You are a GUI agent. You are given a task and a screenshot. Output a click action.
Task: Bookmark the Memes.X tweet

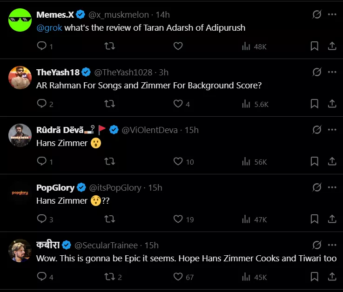pyautogui.click(x=315, y=46)
